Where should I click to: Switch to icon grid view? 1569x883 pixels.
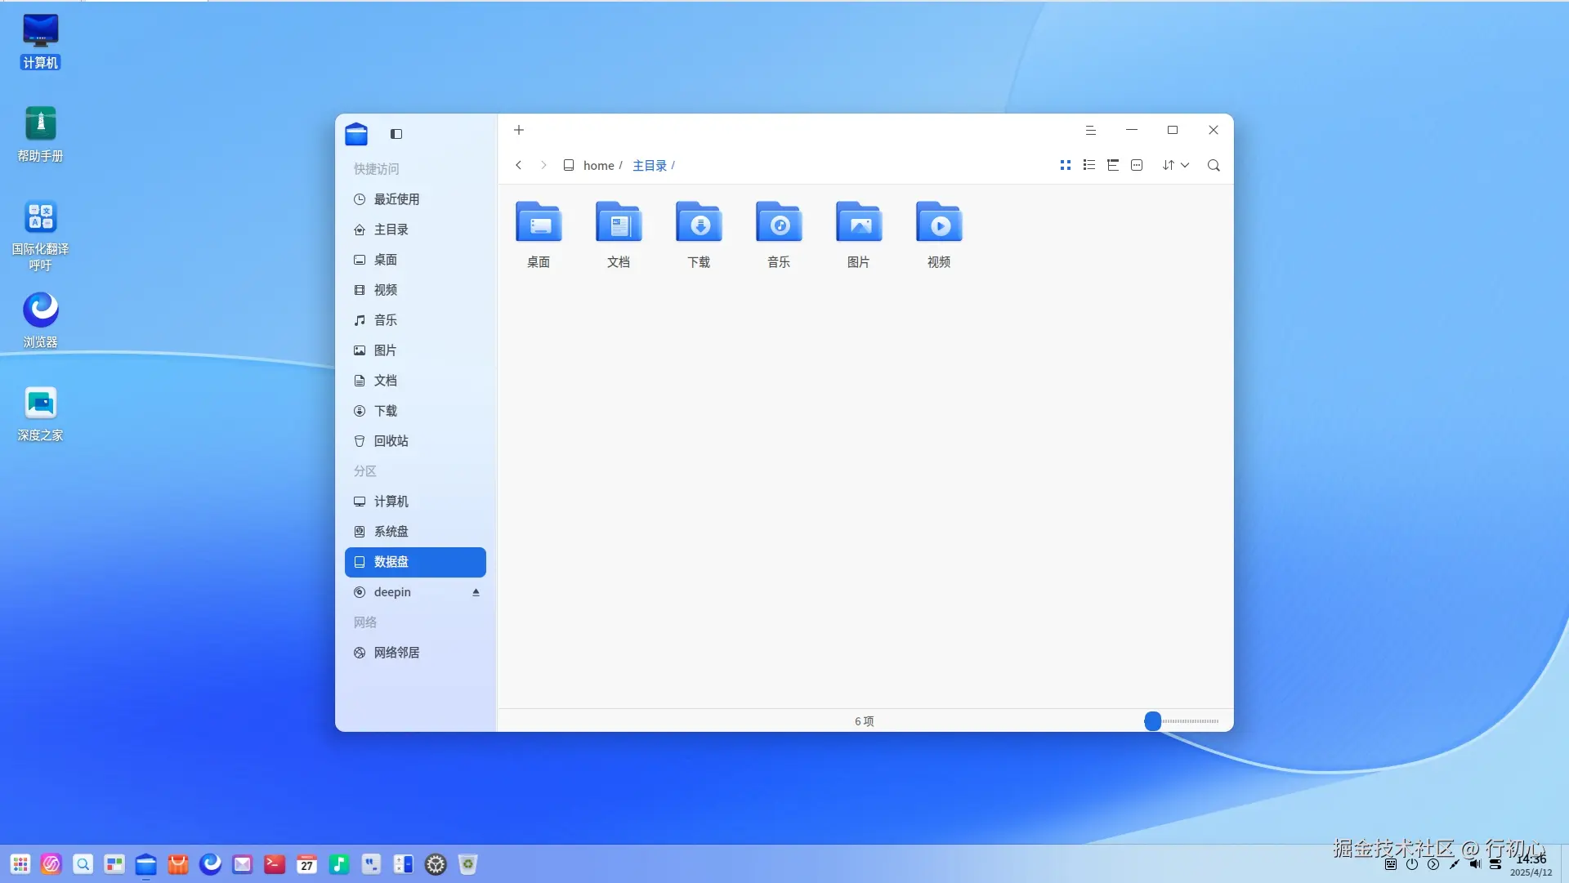(1065, 165)
